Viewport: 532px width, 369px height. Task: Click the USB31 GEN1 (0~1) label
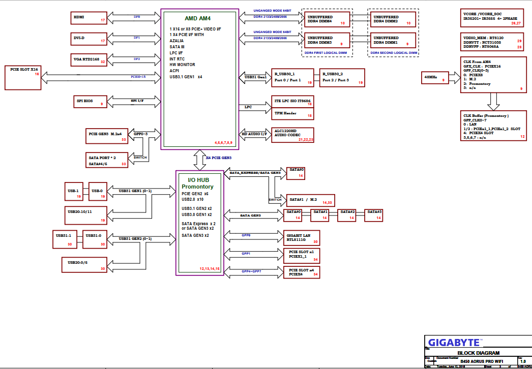[x=135, y=191]
